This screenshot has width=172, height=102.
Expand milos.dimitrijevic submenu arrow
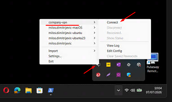(x=94, y=43)
